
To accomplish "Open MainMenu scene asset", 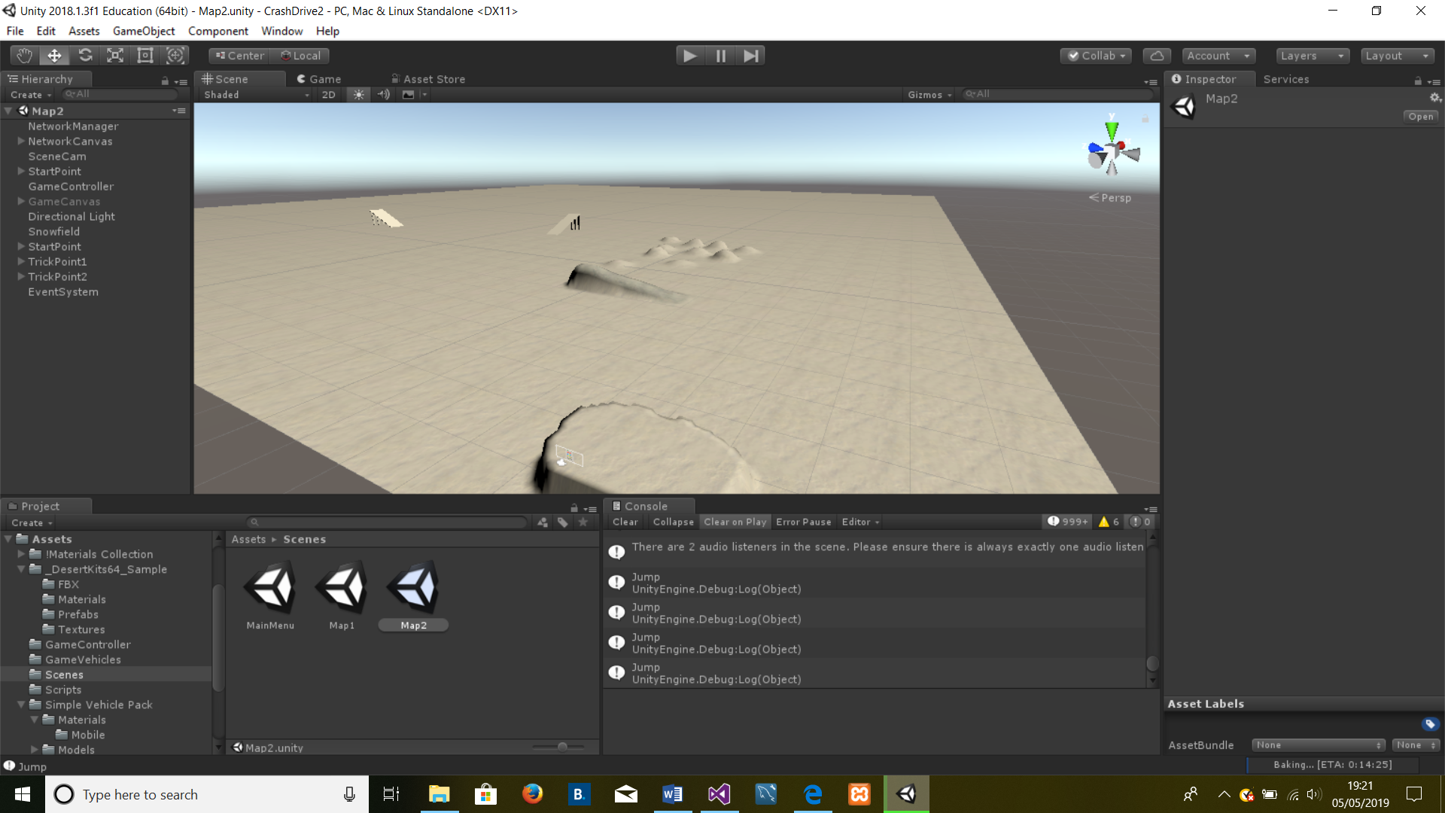I will [270, 595].
